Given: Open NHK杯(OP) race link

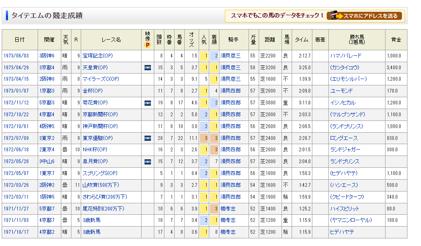Looking at the screenshot, I should 95,150.
